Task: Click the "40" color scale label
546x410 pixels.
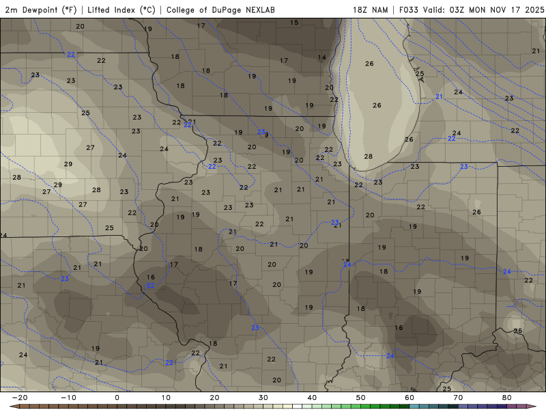Action: (312, 398)
